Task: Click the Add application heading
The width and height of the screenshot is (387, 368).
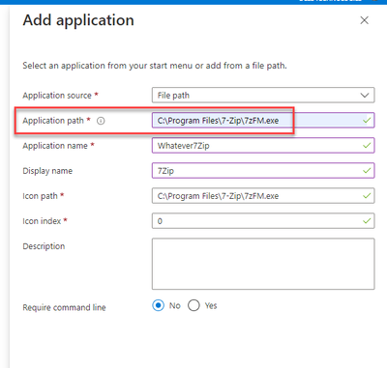Action: click(78, 20)
